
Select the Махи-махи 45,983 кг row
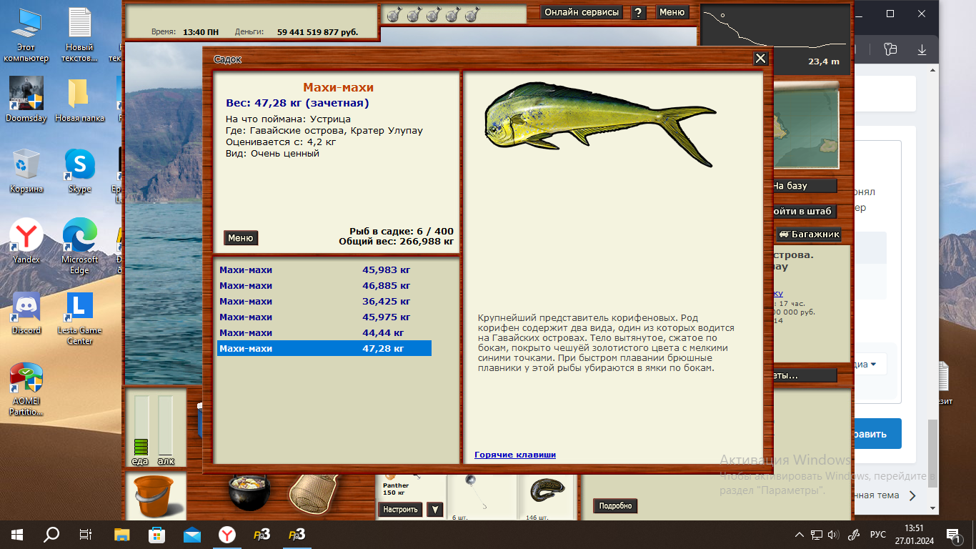[324, 270]
